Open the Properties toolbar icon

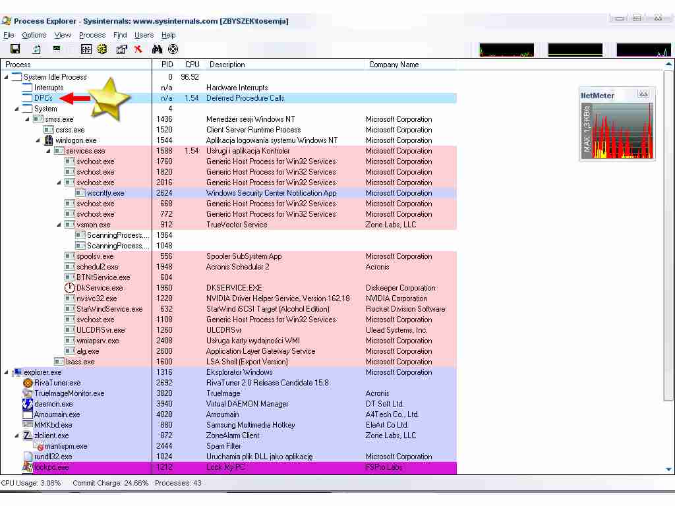(122, 49)
